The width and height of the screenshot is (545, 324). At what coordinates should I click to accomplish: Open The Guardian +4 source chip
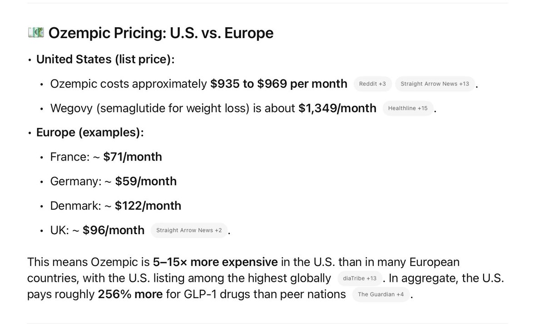coord(381,295)
